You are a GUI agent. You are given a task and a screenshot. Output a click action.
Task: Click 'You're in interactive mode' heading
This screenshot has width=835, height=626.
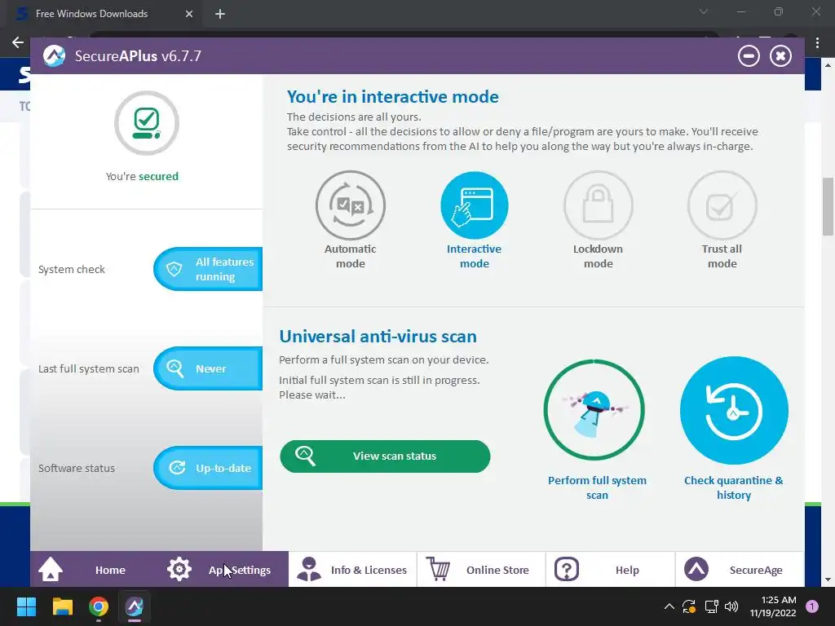[393, 97]
